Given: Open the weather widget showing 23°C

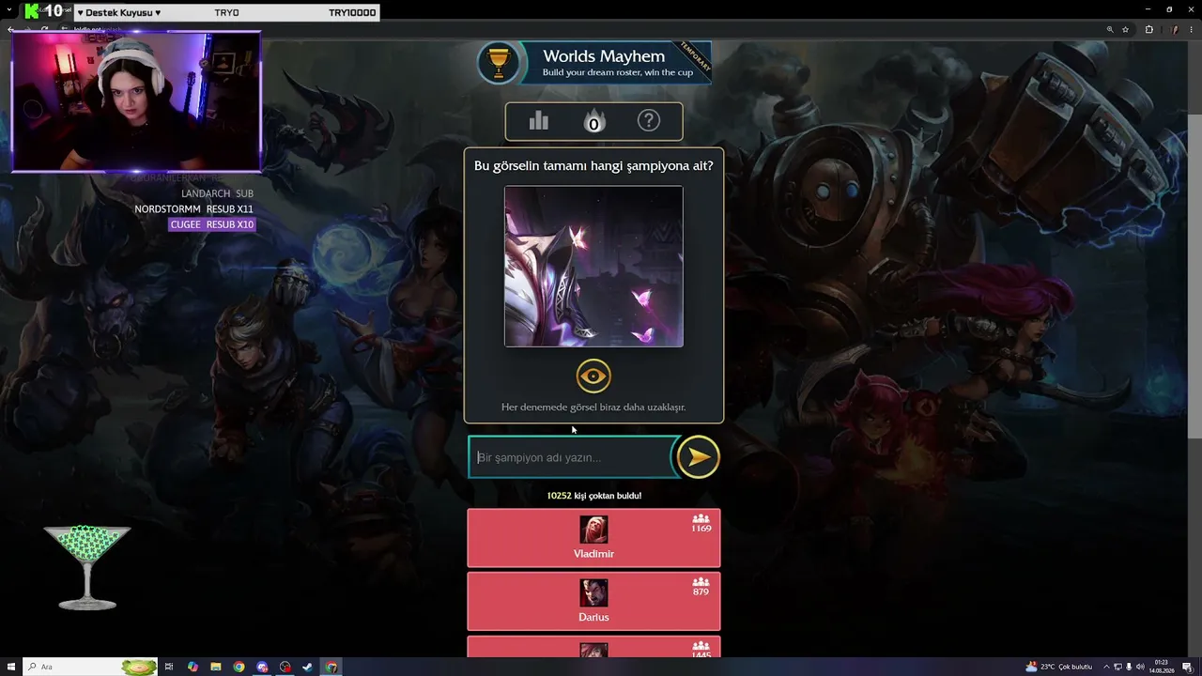Looking at the screenshot, I should 1059,667.
